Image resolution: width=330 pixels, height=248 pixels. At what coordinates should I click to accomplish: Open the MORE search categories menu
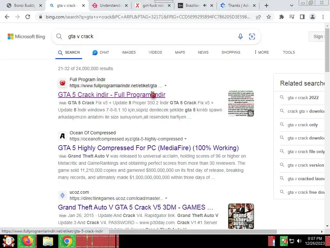(262, 52)
